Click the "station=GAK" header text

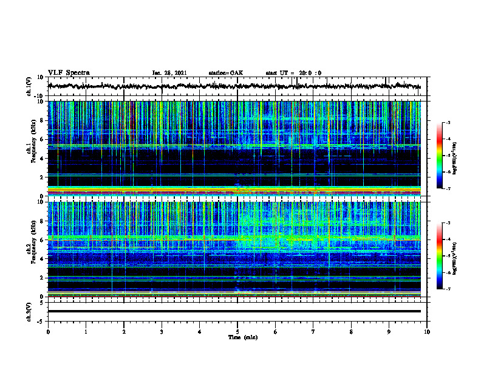tap(226, 73)
